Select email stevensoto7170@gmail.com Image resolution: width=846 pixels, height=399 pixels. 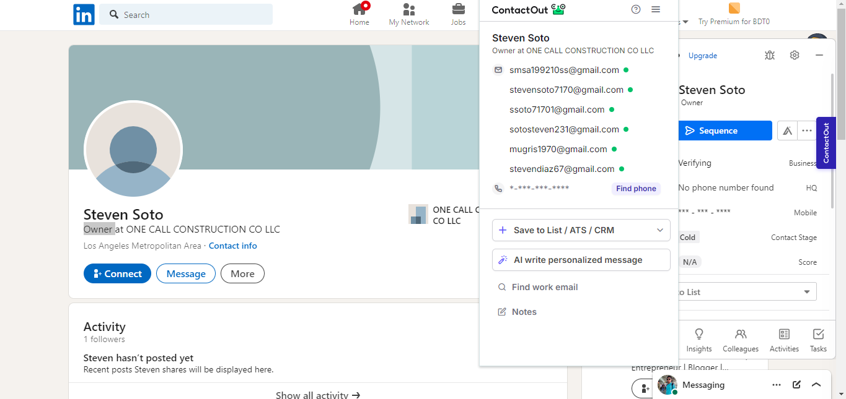(566, 90)
